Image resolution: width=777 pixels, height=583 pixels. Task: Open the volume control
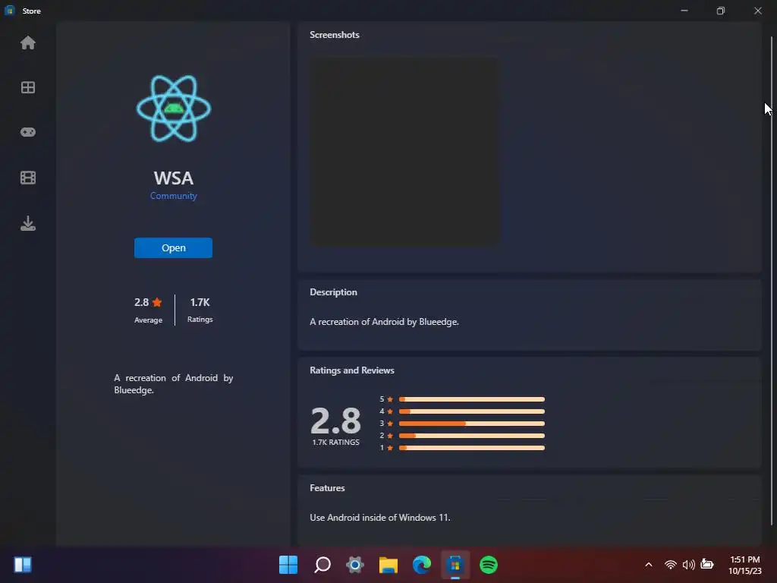click(689, 565)
